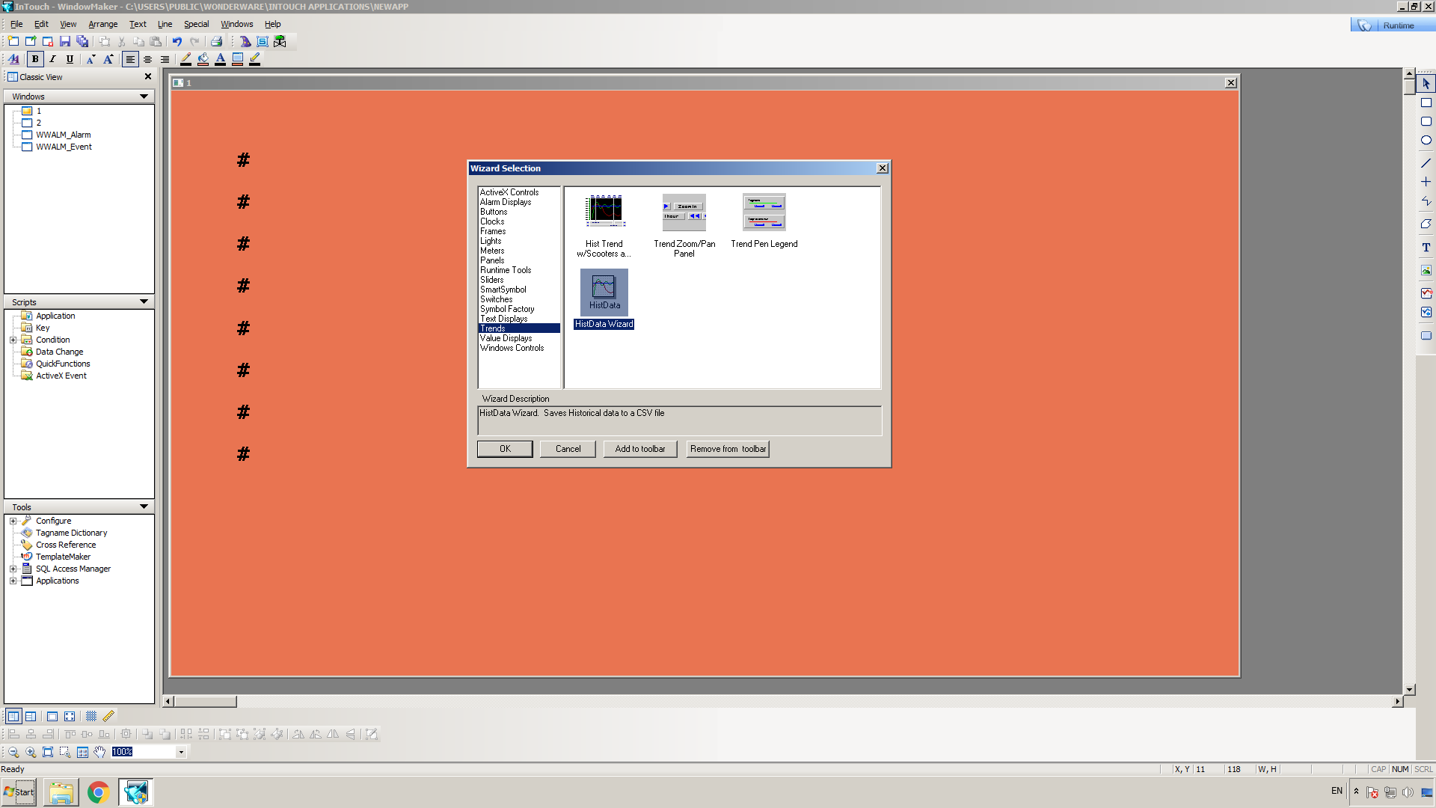
Task: Click the Close Window toolbar icon
Action: point(48,42)
